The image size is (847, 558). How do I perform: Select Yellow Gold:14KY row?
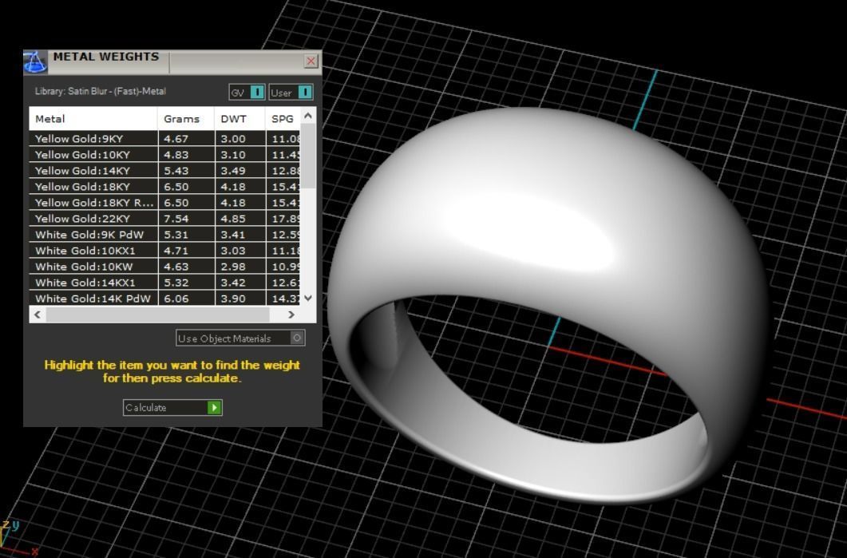(x=164, y=171)
